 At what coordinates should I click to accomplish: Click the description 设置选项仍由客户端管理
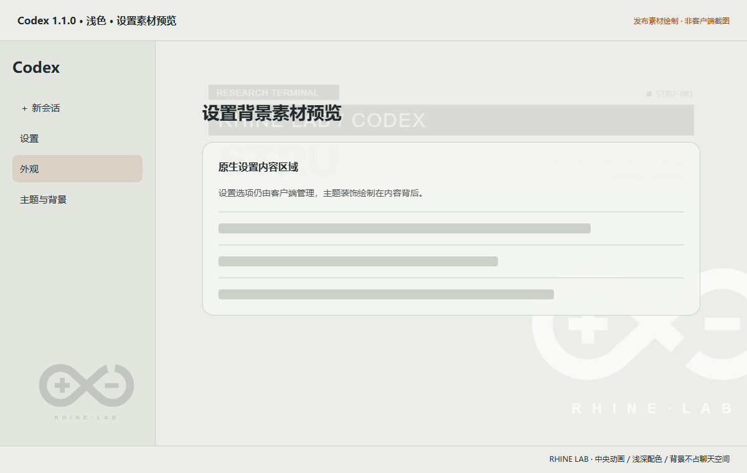click(267, 193)
